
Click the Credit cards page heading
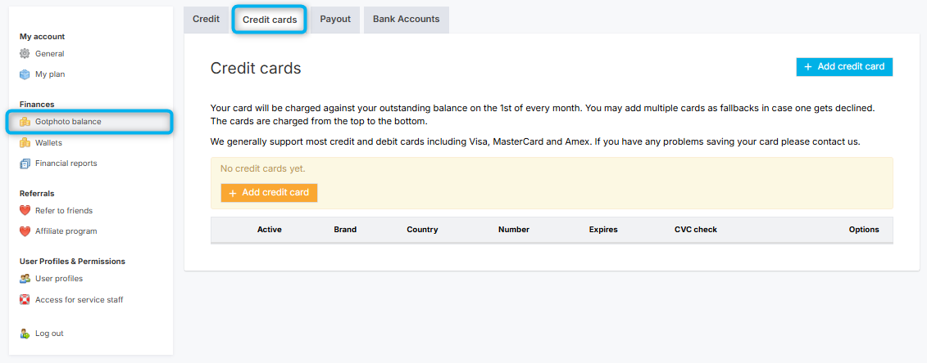[256, 69]
